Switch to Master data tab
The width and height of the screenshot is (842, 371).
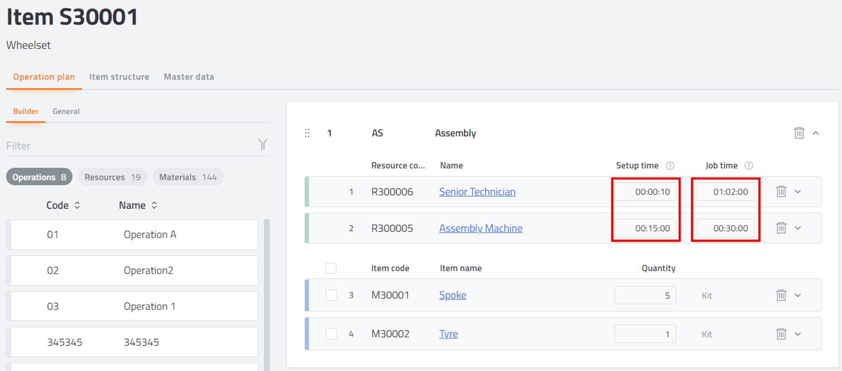189,77
